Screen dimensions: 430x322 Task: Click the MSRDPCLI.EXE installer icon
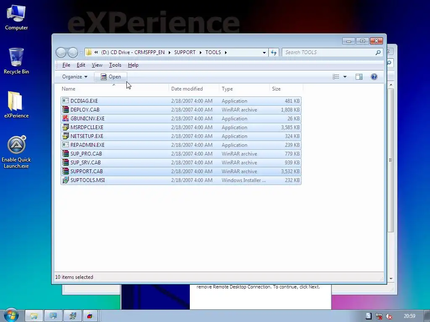[x=65, y=127]
